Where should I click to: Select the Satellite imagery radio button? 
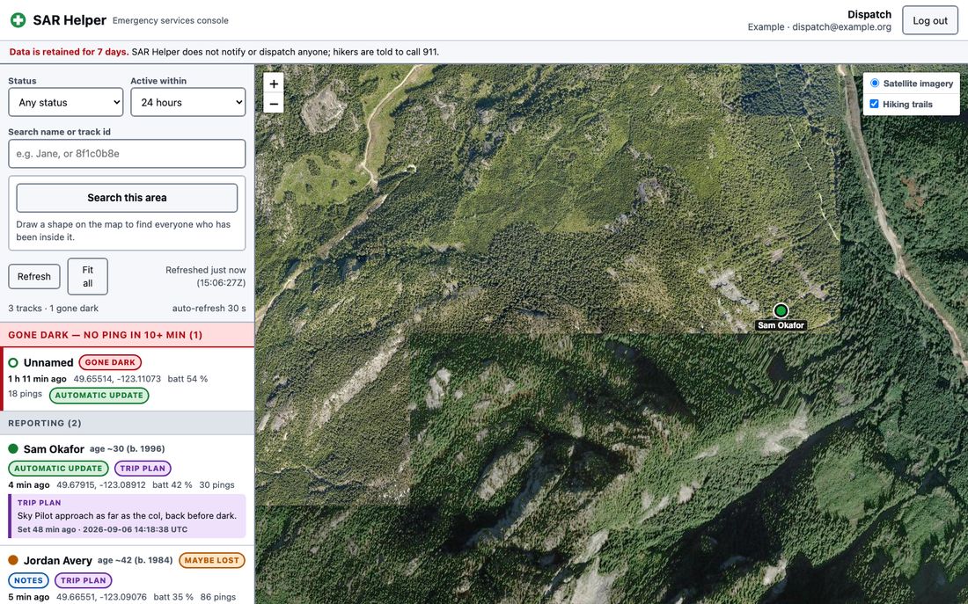(x=875, y=83)
